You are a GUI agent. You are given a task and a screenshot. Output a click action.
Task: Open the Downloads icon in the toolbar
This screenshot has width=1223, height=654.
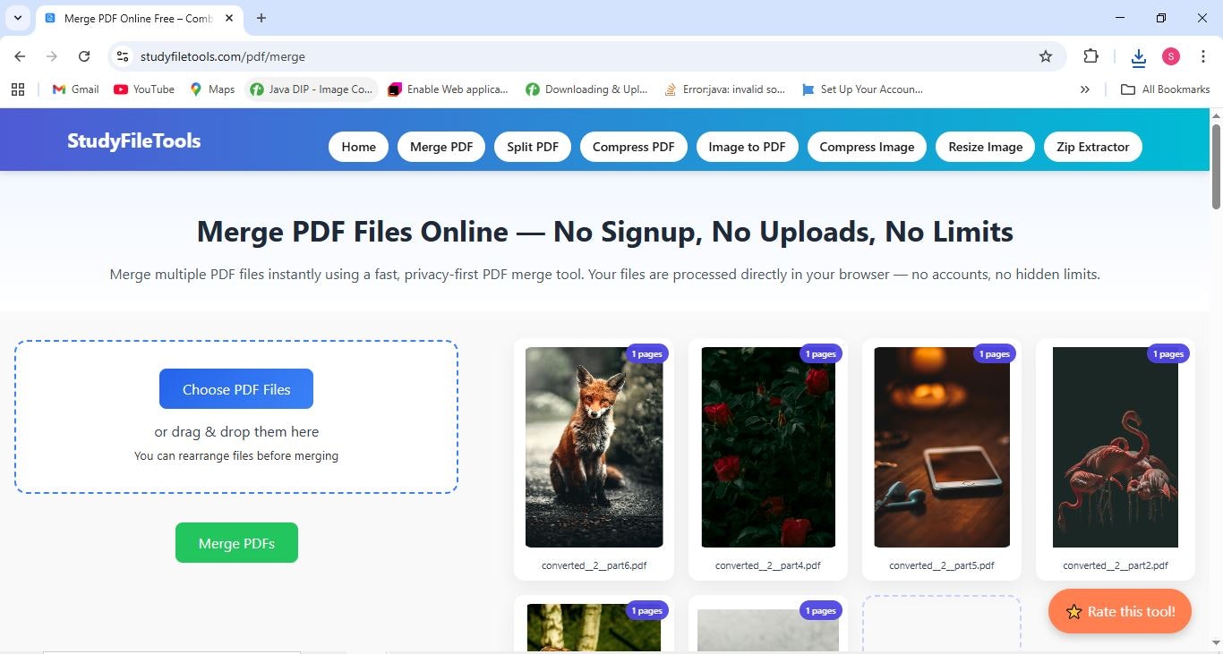(1137, 55)
